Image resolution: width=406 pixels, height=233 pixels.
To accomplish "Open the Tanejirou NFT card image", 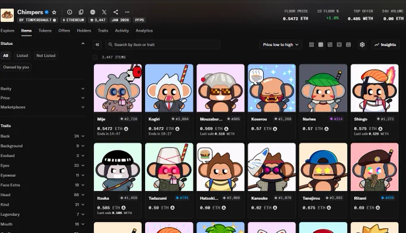I will [323, 167].
